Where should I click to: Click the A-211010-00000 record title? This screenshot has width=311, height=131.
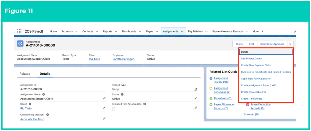(40, 45)
